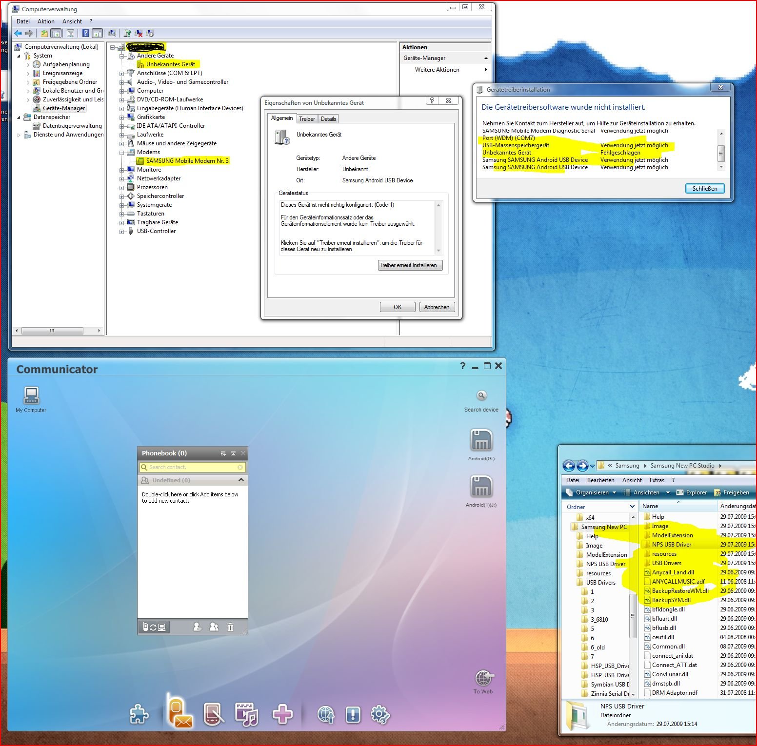
Task: Click the Treiber erneut installieren button
Action: pos(410,265)
